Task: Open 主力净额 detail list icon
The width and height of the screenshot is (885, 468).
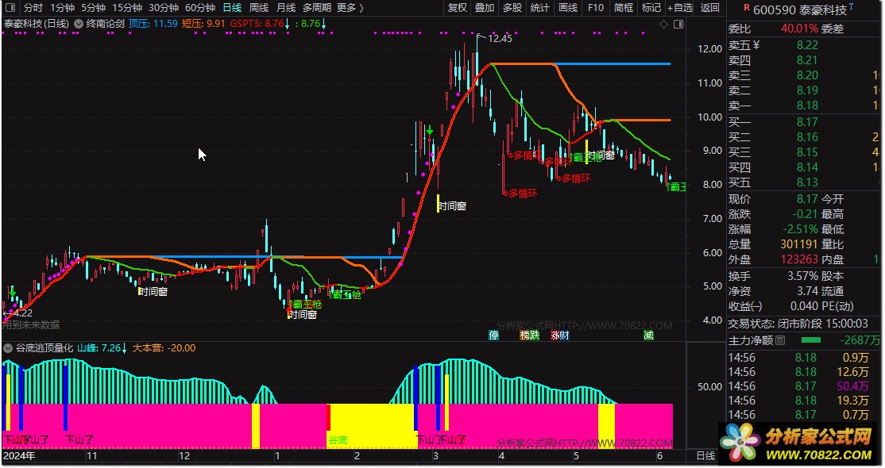Action: coord(780,340)
